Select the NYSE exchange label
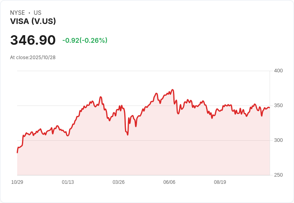The image size is (294, 203). coord(17,13)
